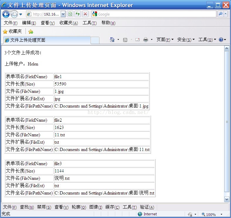231x218 pixels.
Task: Click the file3 field name cell
Action: tap(104, 163)
